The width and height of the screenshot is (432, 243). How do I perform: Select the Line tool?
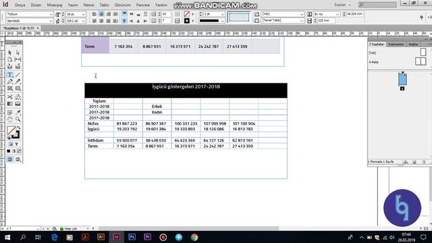(18, 75)
